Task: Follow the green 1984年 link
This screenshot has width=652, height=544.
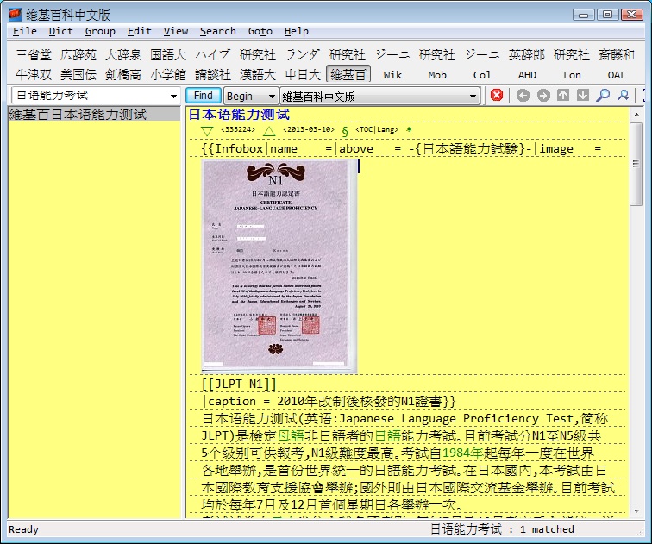Action: tap(462, 453)
